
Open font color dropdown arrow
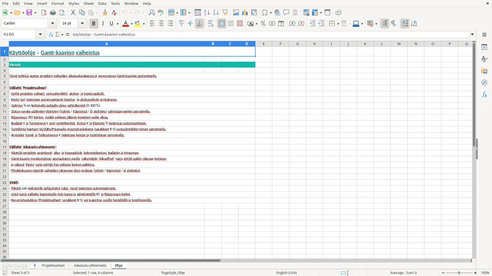click(132, 24)
